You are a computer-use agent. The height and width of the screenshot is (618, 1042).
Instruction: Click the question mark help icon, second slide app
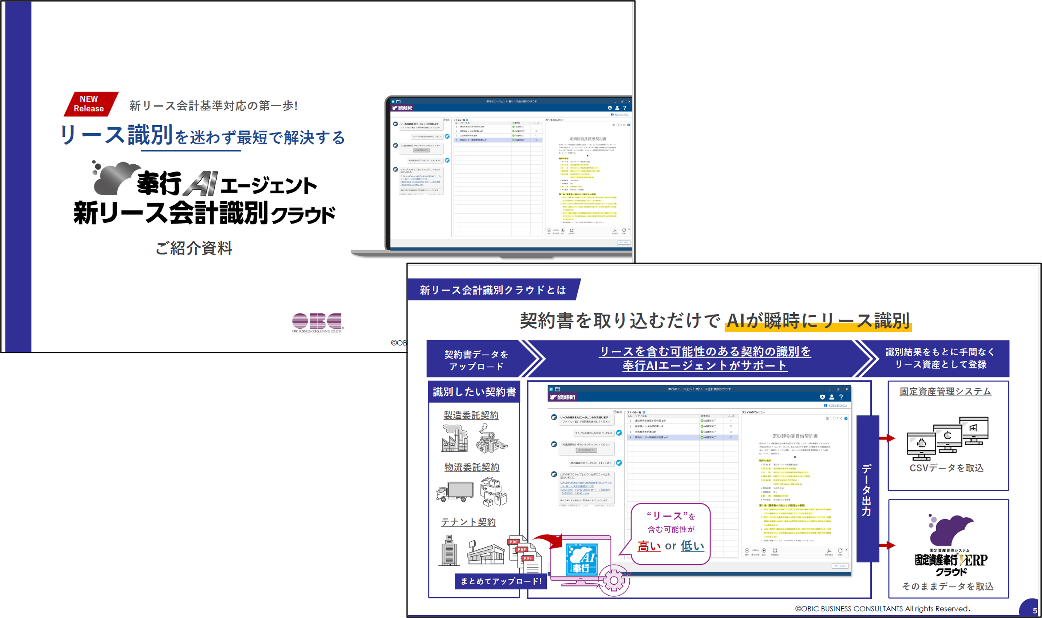tap(841, 397)
